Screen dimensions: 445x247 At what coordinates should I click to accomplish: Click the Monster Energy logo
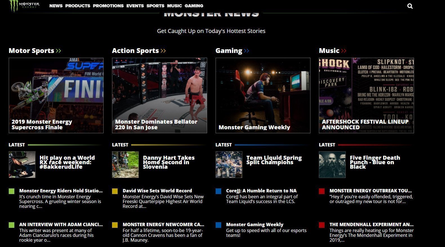click(24, 6)
